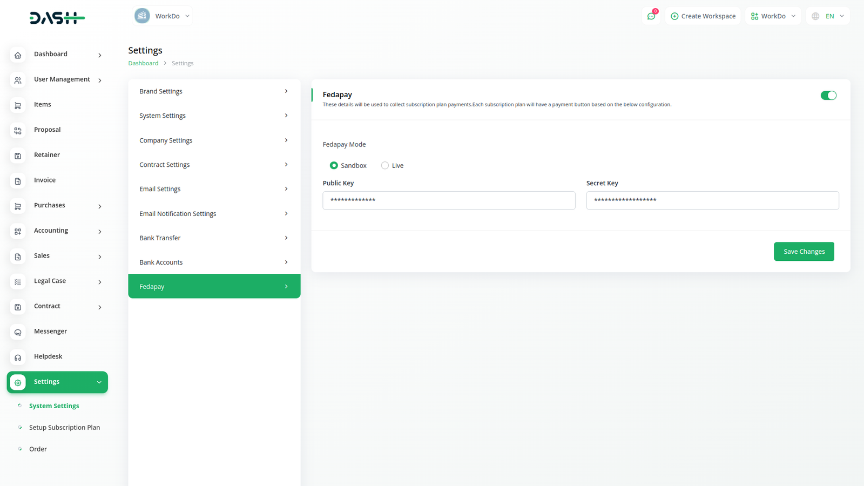Select the Live mode radio button
864x486 pixels.
coord(385,166)
